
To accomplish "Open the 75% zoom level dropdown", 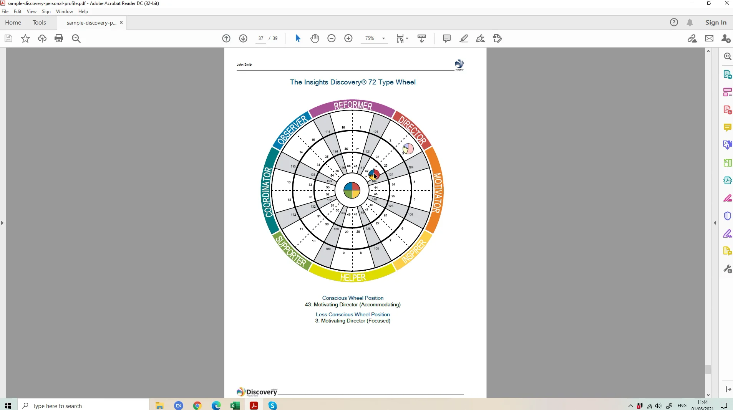I will pos(375,38).
